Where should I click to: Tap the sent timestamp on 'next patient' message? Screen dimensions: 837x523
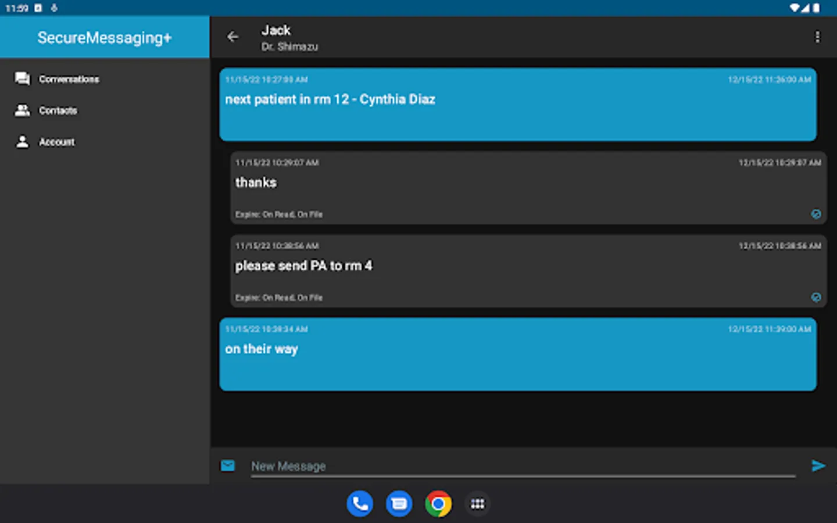point(267,80)
